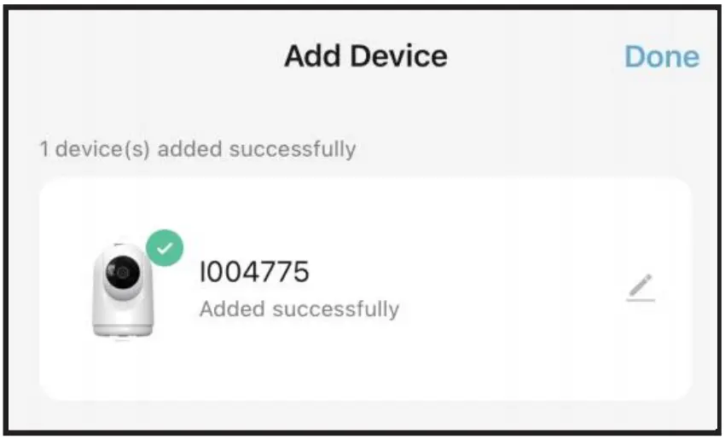Select the camera device thumbnail
Screen dimensions: 725x439
tap(124, 291)
